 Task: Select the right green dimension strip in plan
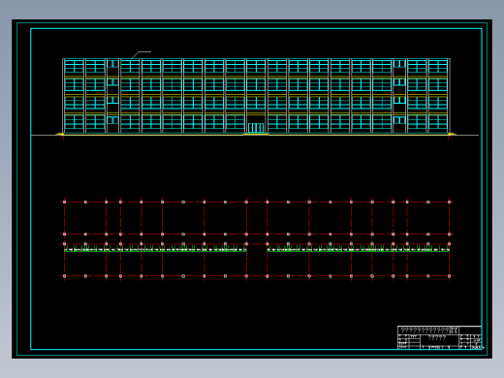[x=358, y=249]
